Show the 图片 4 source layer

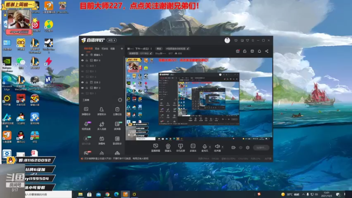82,77
